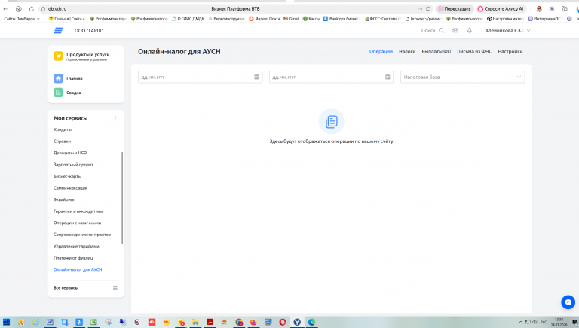
Task: Open File Explorer folder in taskbar
Action: [x=195, y=322]
